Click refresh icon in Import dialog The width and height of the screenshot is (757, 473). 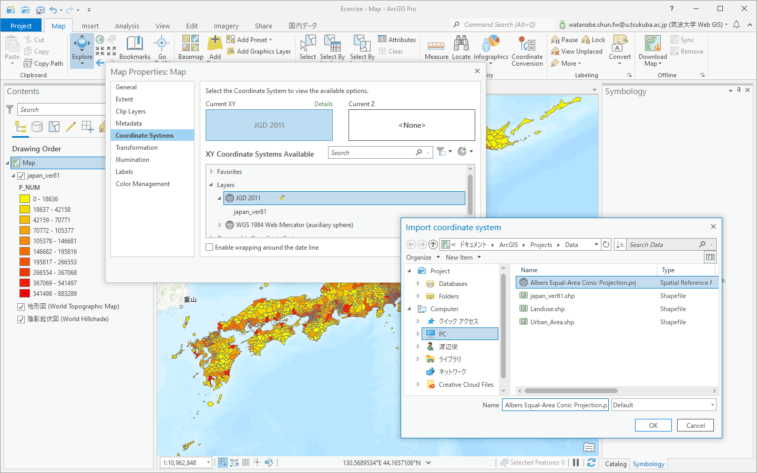coord(606,244)
